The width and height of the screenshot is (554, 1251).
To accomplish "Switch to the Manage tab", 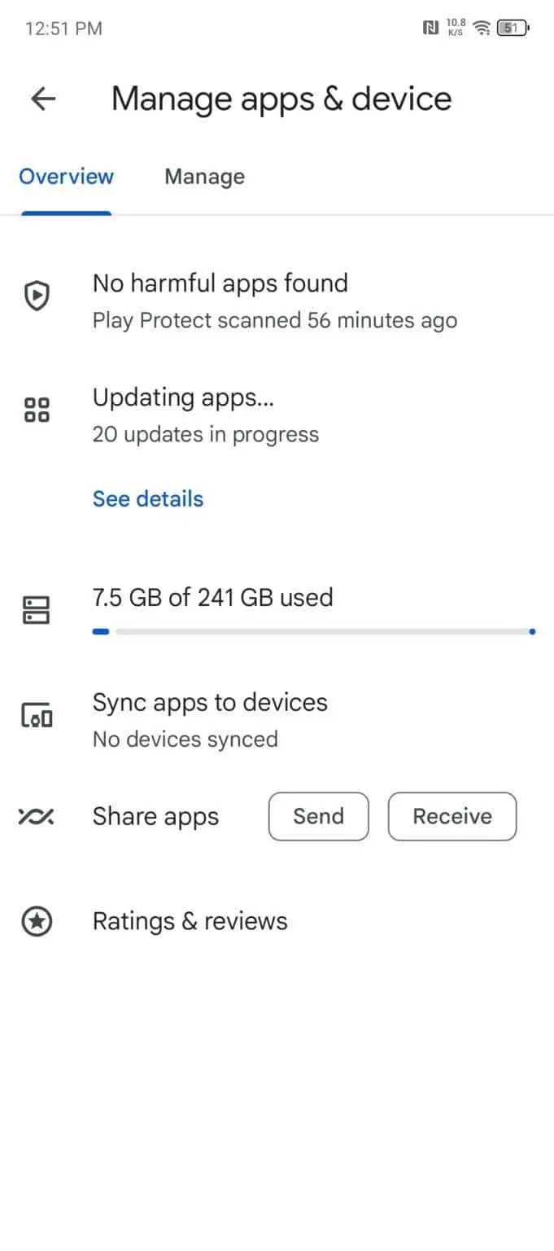I will [204, 177].
